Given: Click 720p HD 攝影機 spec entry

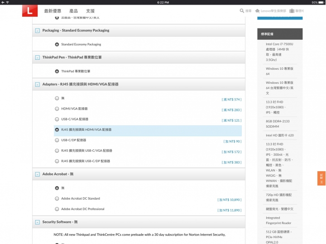Looking at the screenshot, I should pos(278,197).
